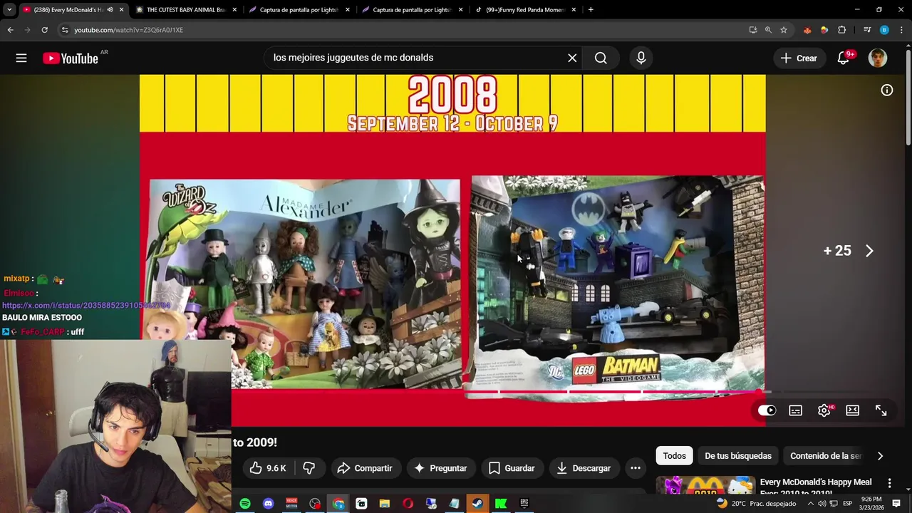Go to the YouTube home logo
The height and width of the screenshot is (513, 912).
click(70, 58)
